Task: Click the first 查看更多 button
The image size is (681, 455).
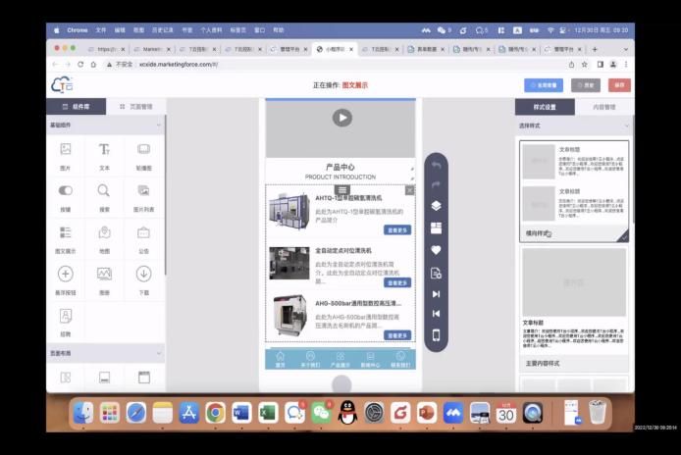Action: tap(397, 229)
